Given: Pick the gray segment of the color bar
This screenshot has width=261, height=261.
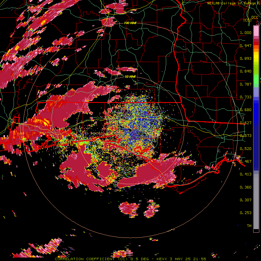Looking at the screenshot, I should click(256, 202).
